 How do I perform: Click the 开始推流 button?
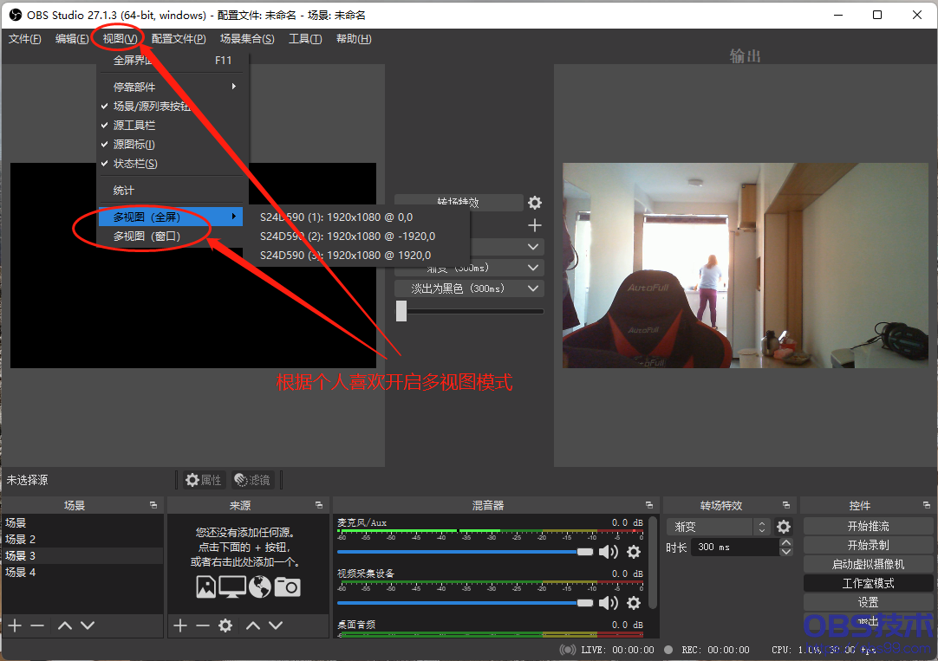coord(868,526)
